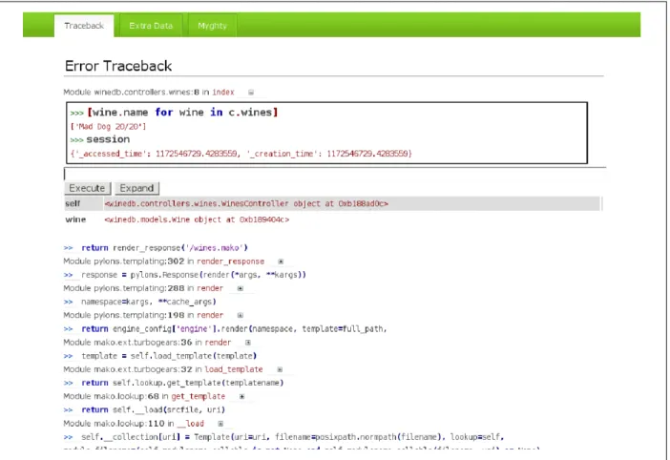Click 'Module winedb.controllers.wines:8' text
Screen dimensions: 670x460
(x=131, y=93)
